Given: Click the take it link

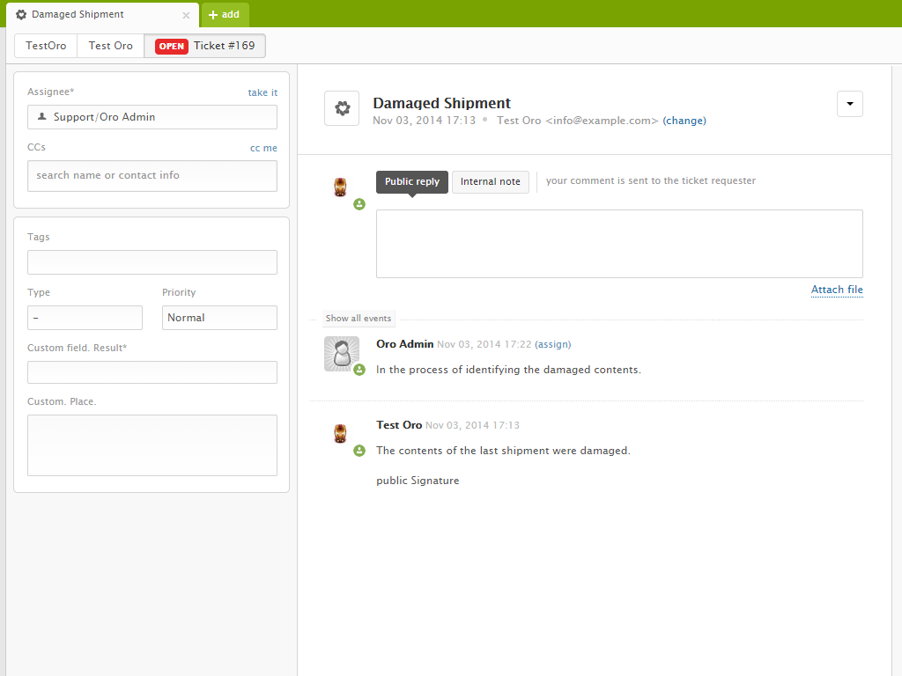Looking at the screenshot, I should pos(262,92).
